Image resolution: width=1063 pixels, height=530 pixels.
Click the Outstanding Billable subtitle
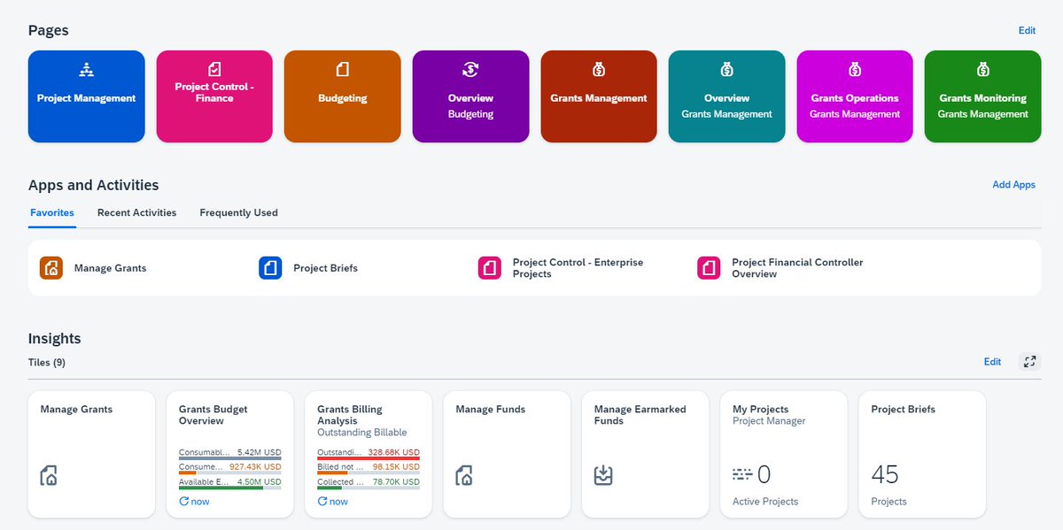pyautogui.click(x=361, y=433)
